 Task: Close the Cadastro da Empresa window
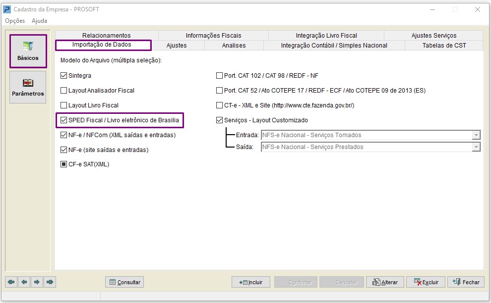pyautogui.click(x=477, y=9)
